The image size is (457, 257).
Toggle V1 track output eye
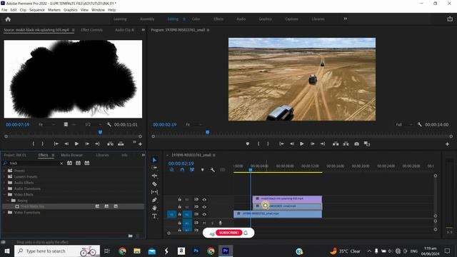(x=204, y=214)
